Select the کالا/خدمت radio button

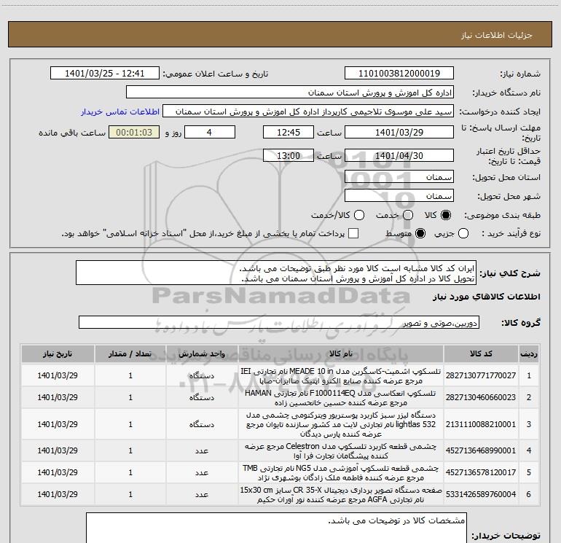pos(359,215)
